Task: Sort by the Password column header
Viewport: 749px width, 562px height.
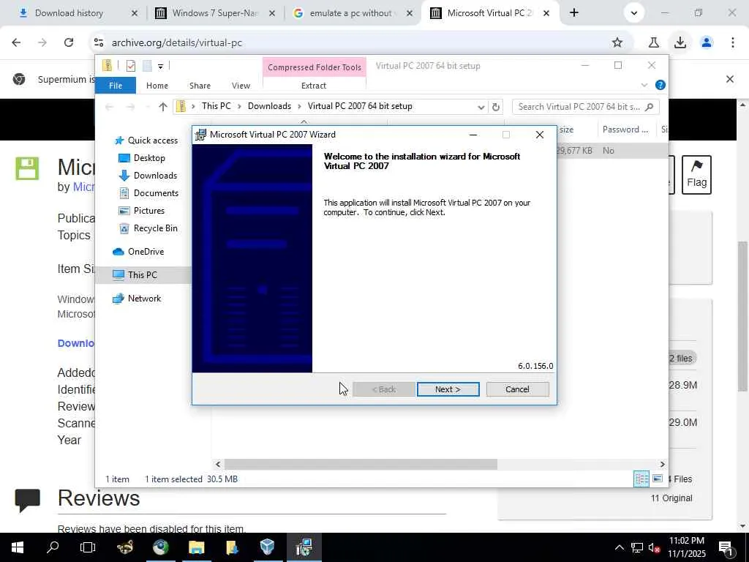Action: click(625, 130)
